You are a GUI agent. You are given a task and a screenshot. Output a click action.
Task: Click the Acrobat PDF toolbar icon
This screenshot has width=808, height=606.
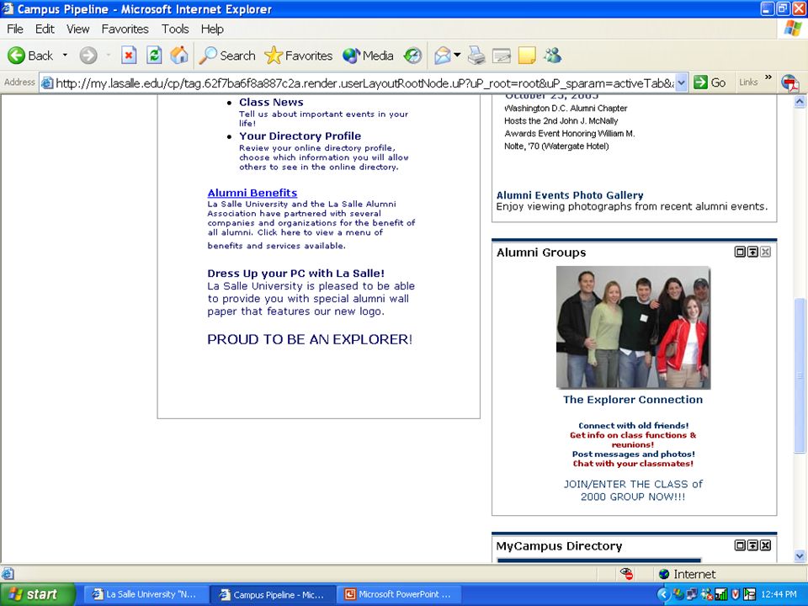click(789, 83)
